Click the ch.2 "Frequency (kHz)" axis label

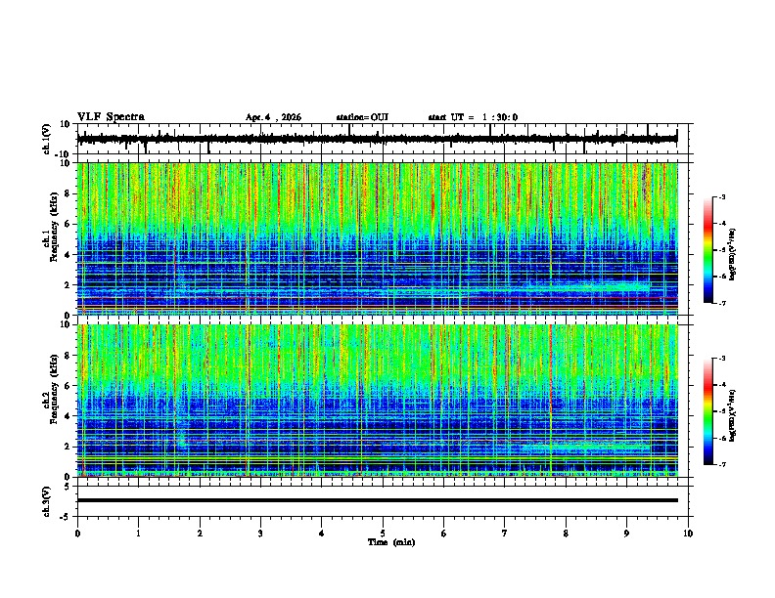point(54,389)
